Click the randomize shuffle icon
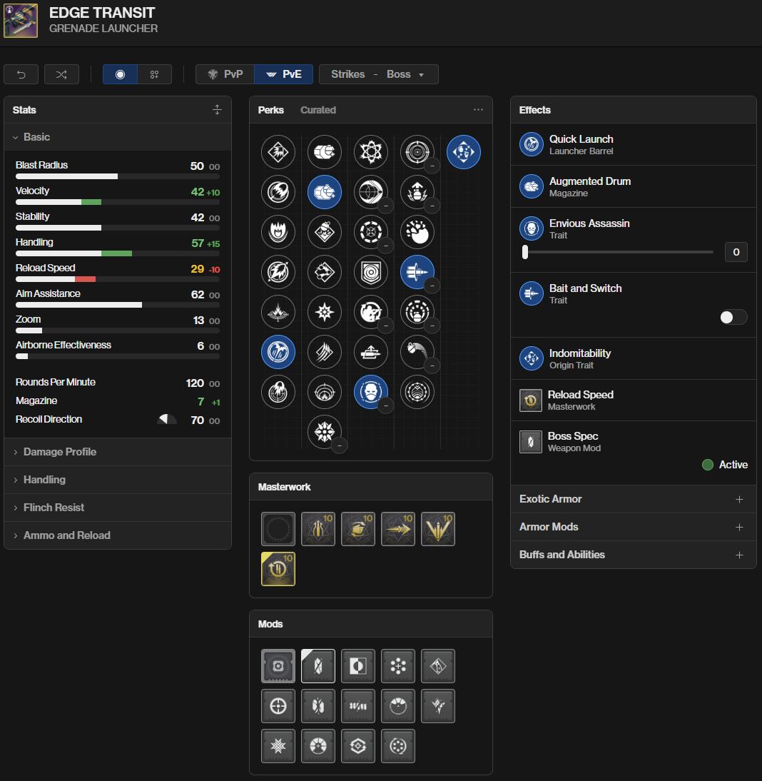The height and width of the screenshot is (781, 762). click(61, 74)
